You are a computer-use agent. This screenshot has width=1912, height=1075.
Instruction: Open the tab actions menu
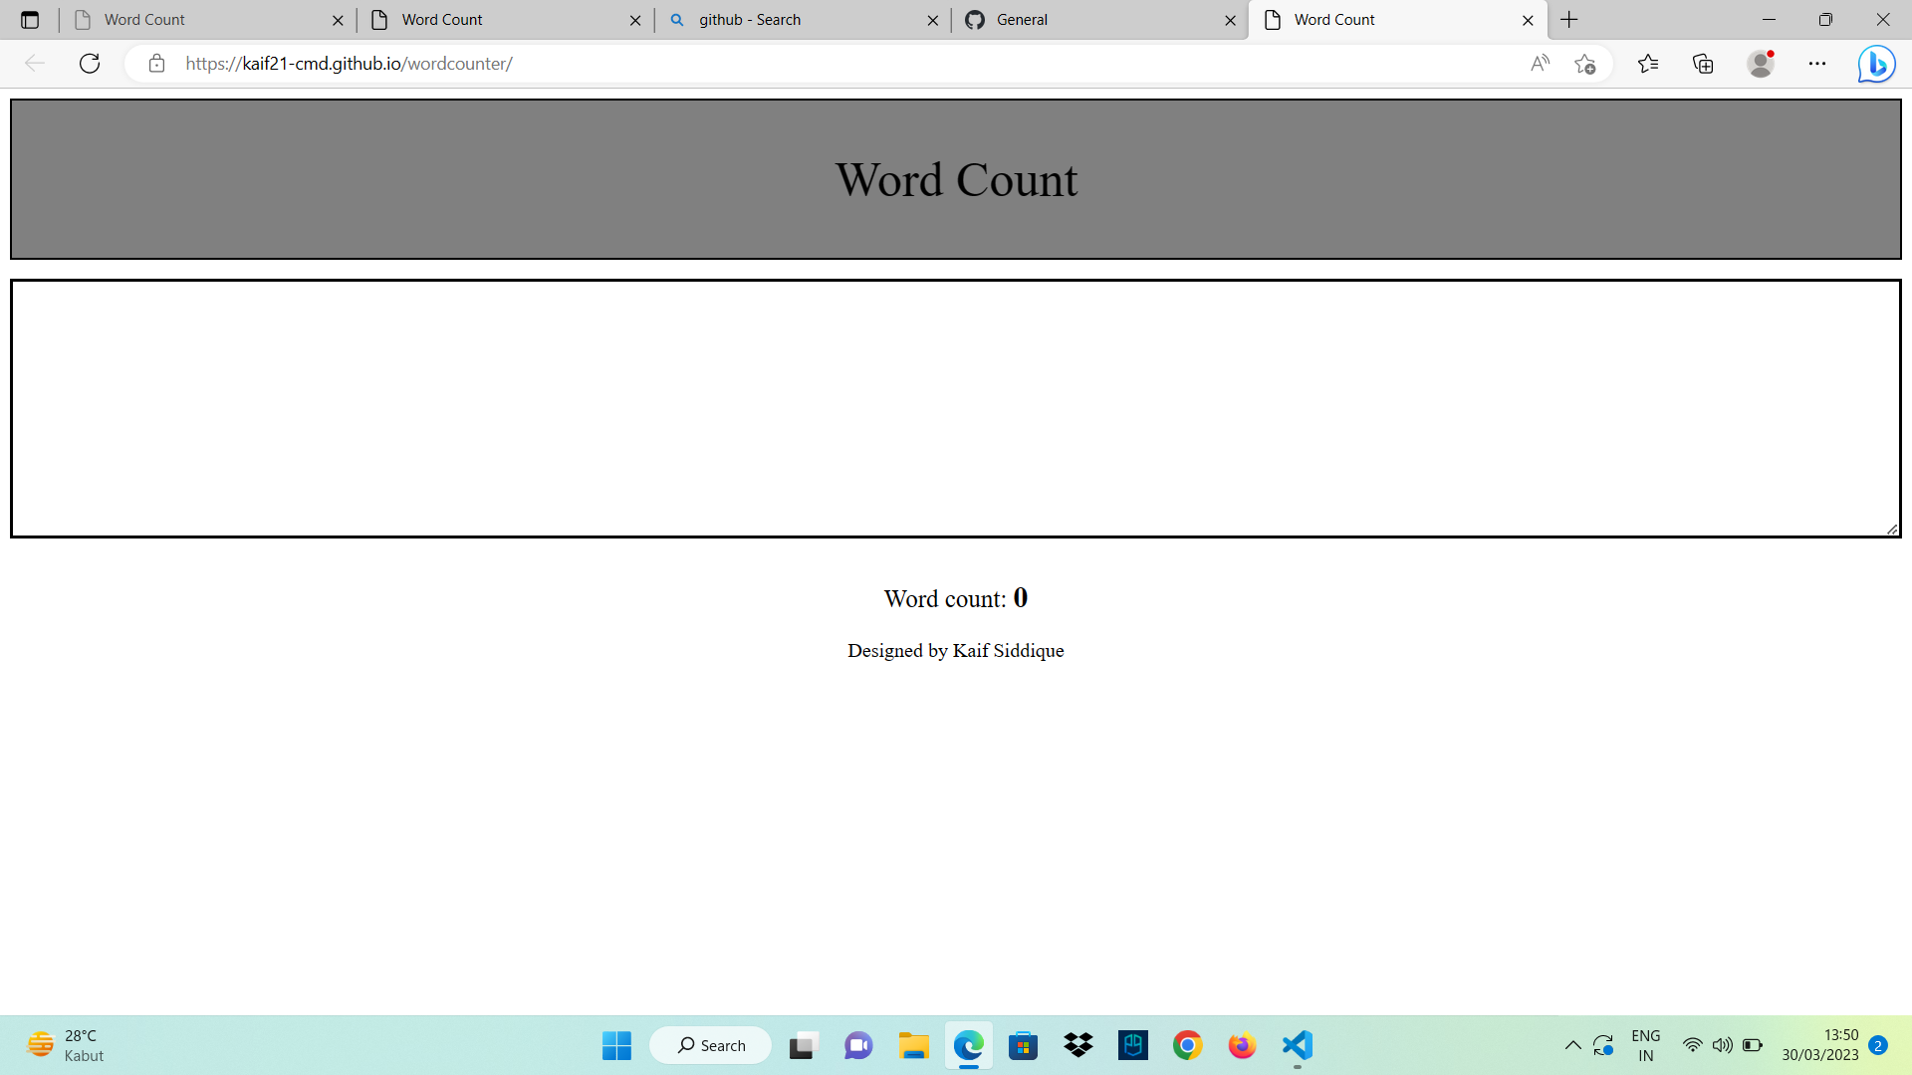(x=30, y=19)
